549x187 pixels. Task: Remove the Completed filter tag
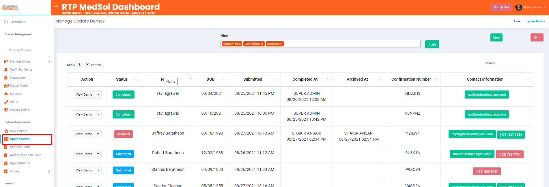pyautogui.click(x=262, y=44)
